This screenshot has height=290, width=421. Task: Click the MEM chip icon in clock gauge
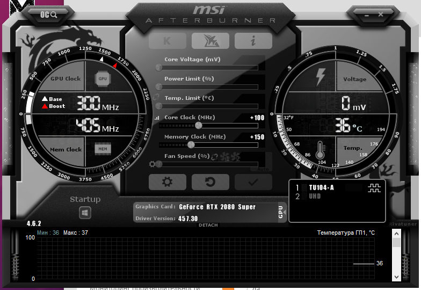click(x=103, y=149)
